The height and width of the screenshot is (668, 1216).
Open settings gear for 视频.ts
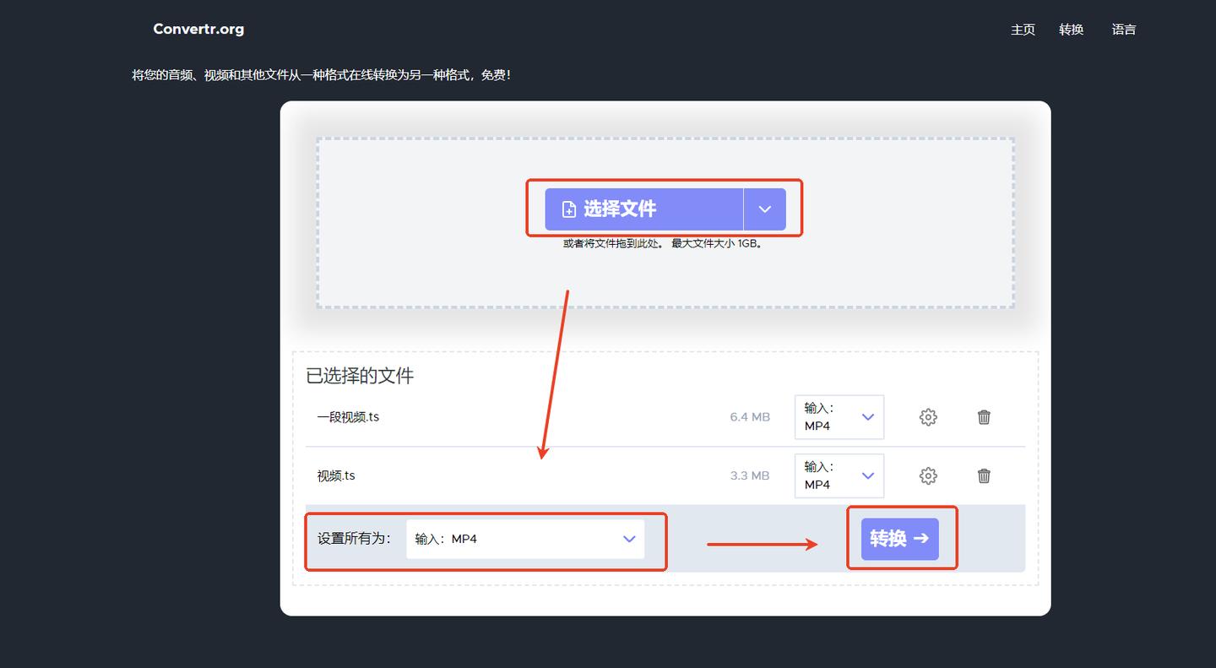pyautogui.click(x=928, y=476)
